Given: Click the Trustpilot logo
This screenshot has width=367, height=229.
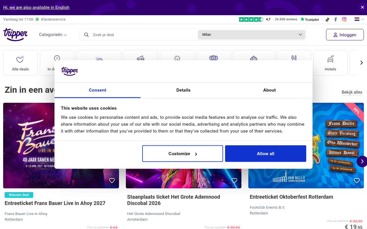Looking at the screenshot, I should [310, 19].
